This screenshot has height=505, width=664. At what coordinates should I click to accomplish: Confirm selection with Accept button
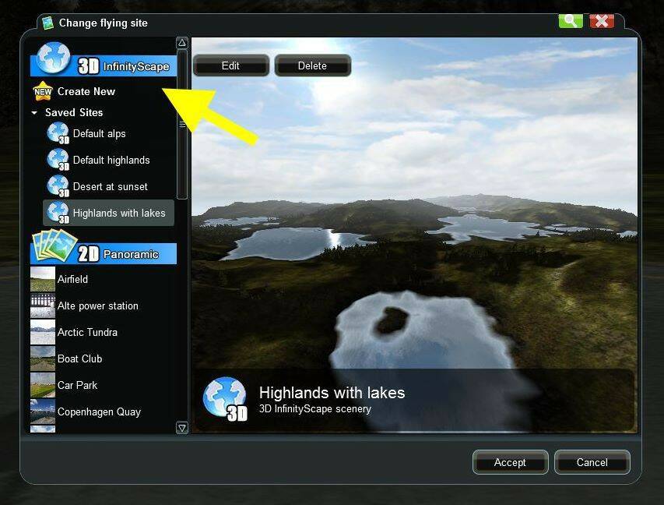click(510, 462)
